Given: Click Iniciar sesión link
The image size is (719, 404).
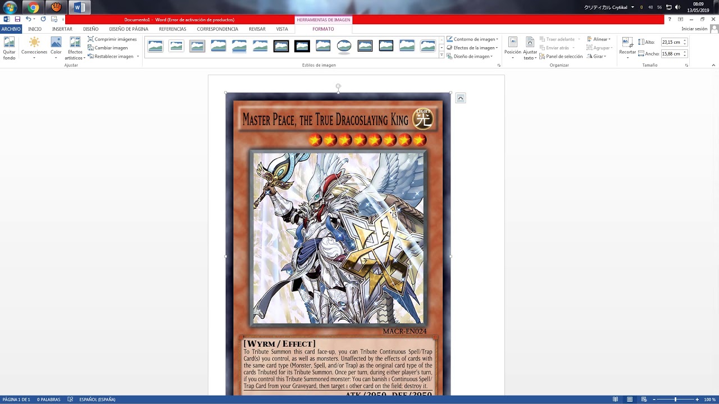Looking at the screenshot, I should tap(694, 29).
